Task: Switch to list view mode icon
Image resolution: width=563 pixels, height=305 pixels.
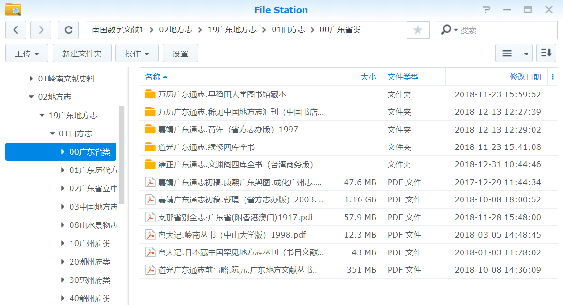Action: (507, 53)
